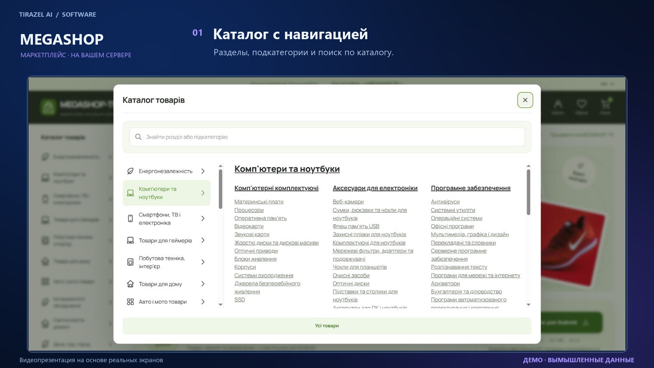
Task: Open the Усі товари button
Action: tap(327, 326)
